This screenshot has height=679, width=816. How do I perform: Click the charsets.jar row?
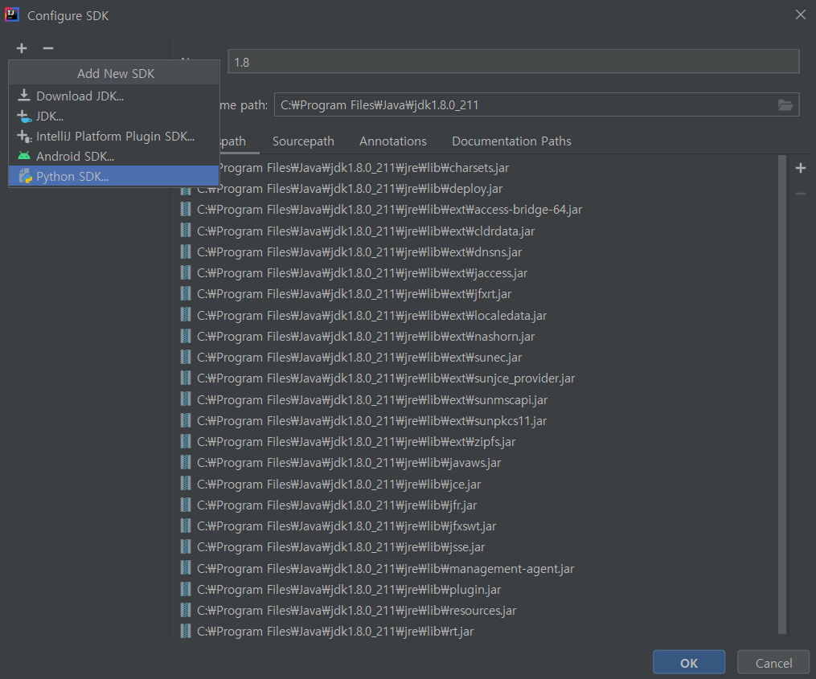click(x=364, y=168)
